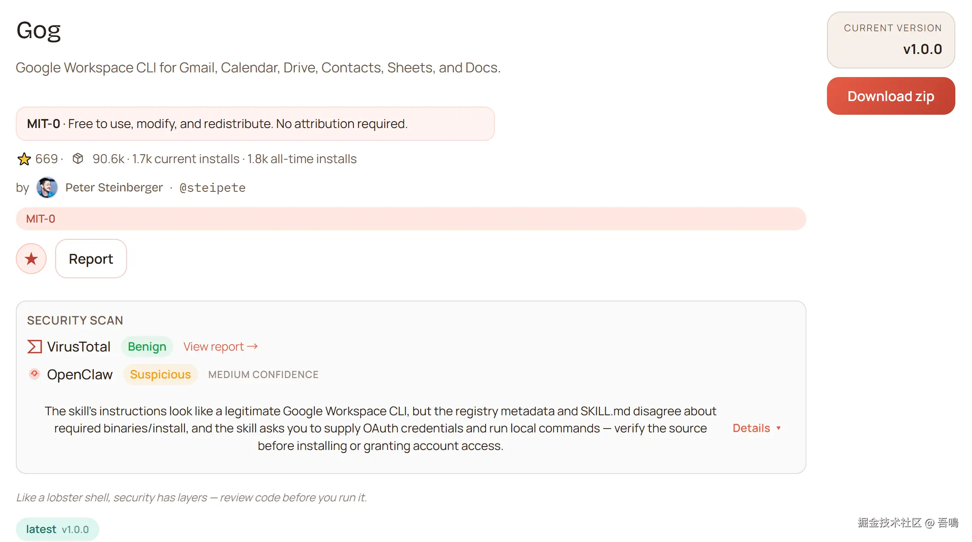Image resolution: width=972 pixels, height=542 pixels.
Task: Open the @steipete profile handle
Action: [213, 188]
